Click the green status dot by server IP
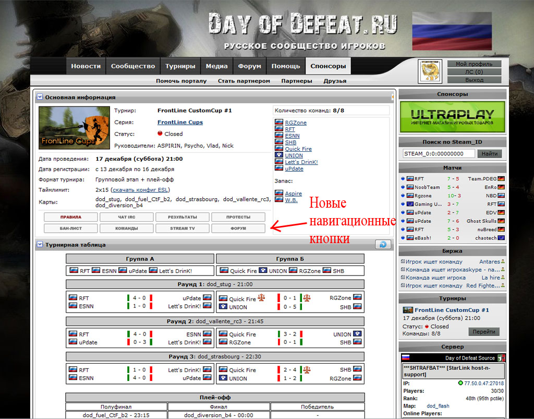Viewport: 534px width, 419px height. tap(460, 383)
